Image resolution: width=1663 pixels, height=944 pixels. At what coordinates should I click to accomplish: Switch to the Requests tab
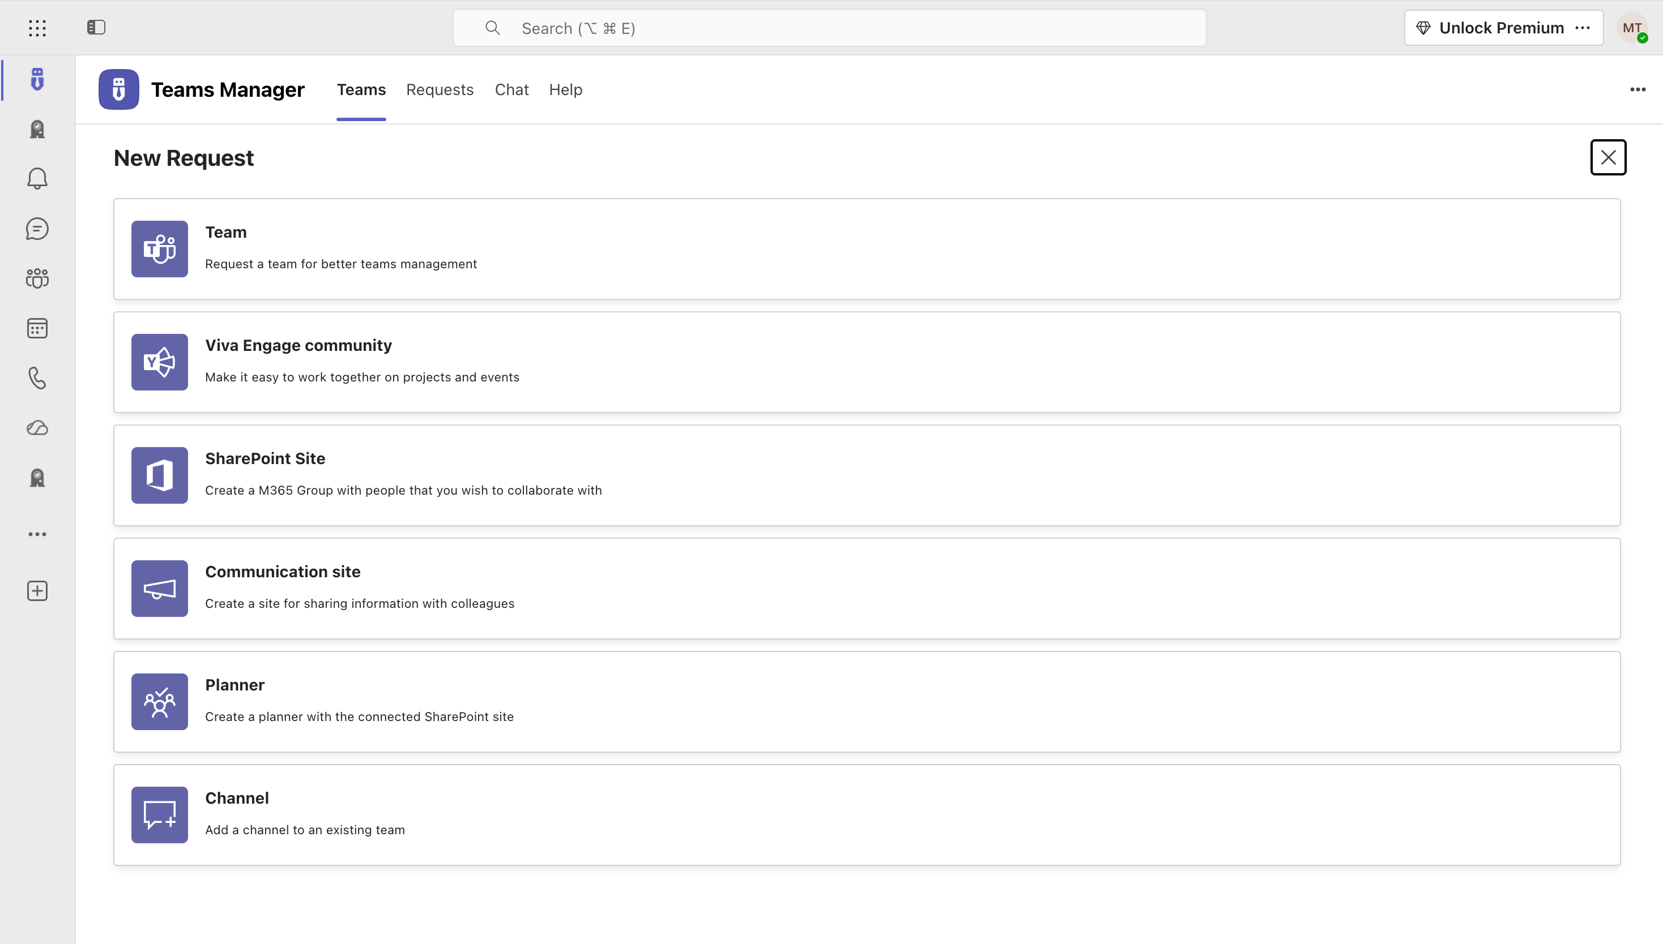coord(440,89)
